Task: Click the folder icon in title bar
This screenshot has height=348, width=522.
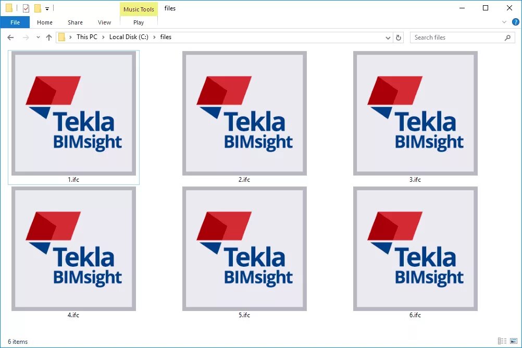Action: tap(9, 8)
